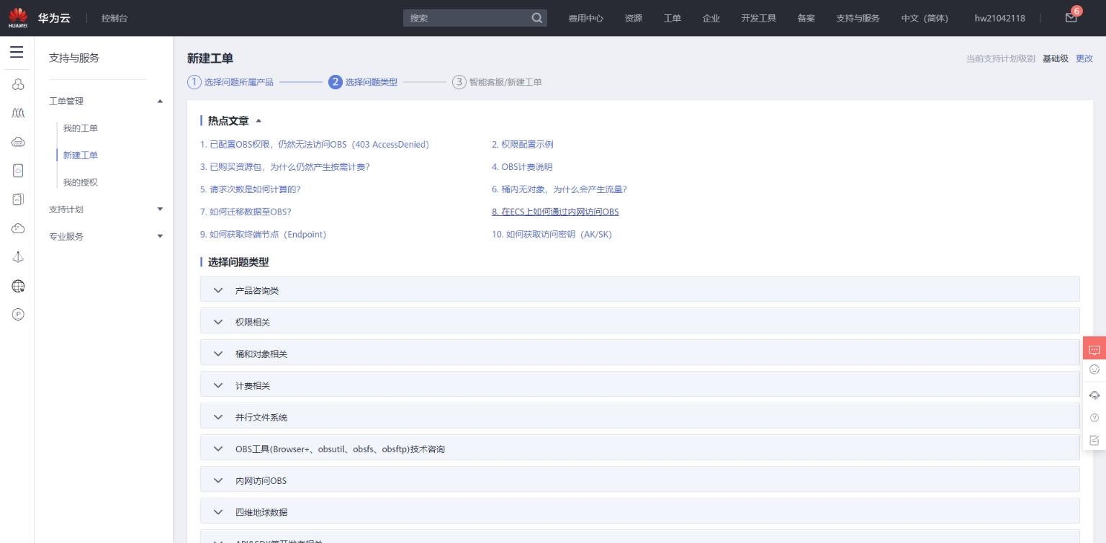This screenshot has width=1106, height=543.
Task: Open 支持与服务 top menu
Action: 858,18
